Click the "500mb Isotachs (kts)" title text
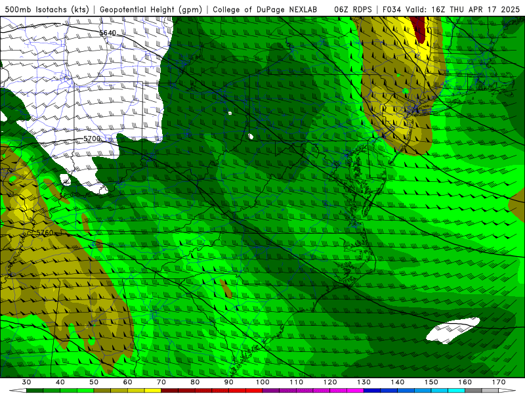Screen dimensions: 525x394 coord(47,9)
